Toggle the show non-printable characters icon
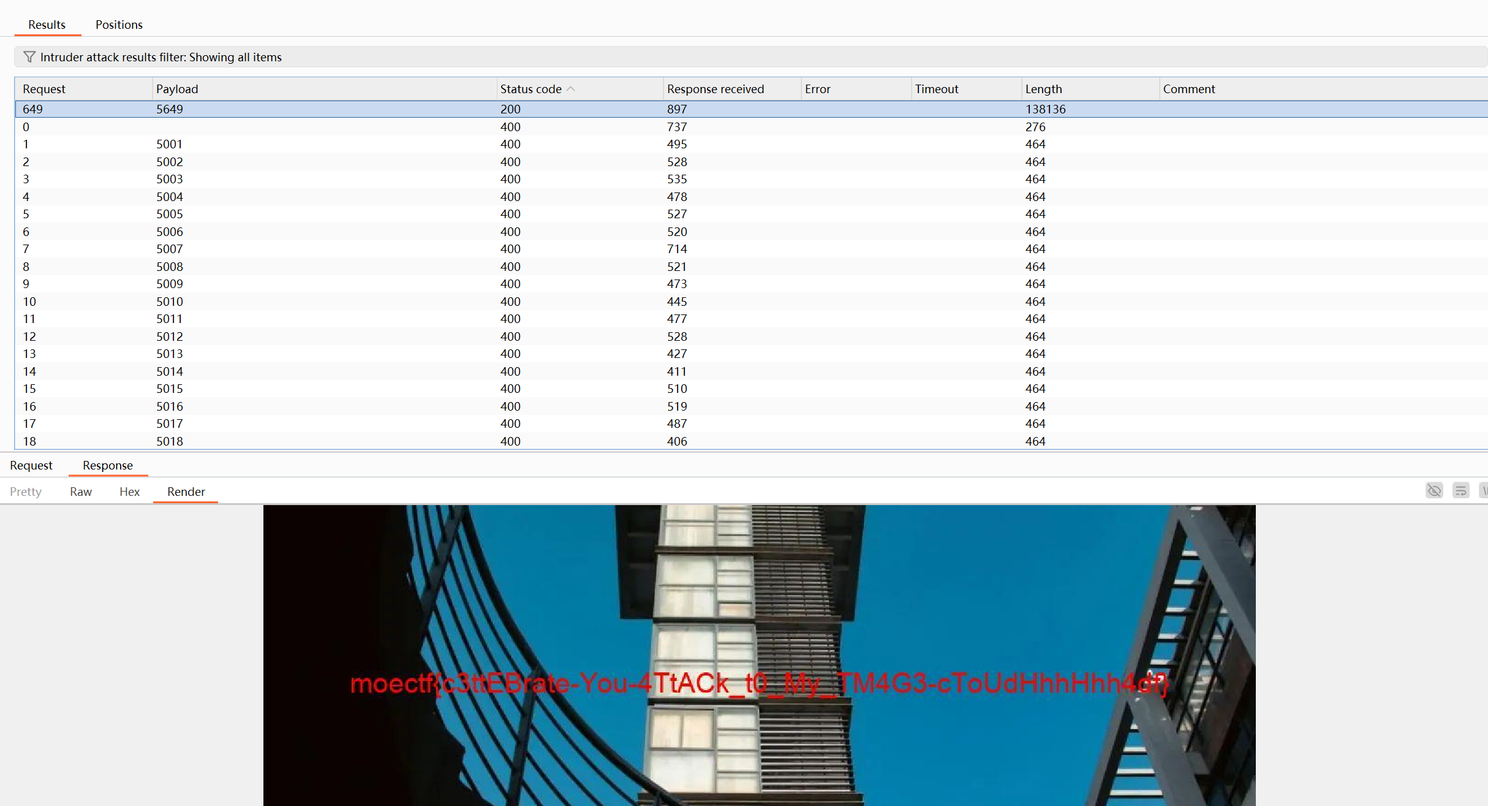The image size is (1488, 806). click(x=1484, y=490)
